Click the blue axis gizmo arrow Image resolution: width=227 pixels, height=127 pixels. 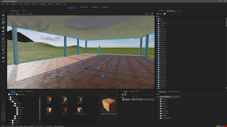[86, 68]
